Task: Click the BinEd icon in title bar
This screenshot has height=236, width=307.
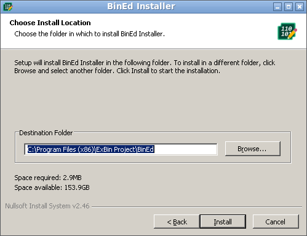Action: point(8,7)
